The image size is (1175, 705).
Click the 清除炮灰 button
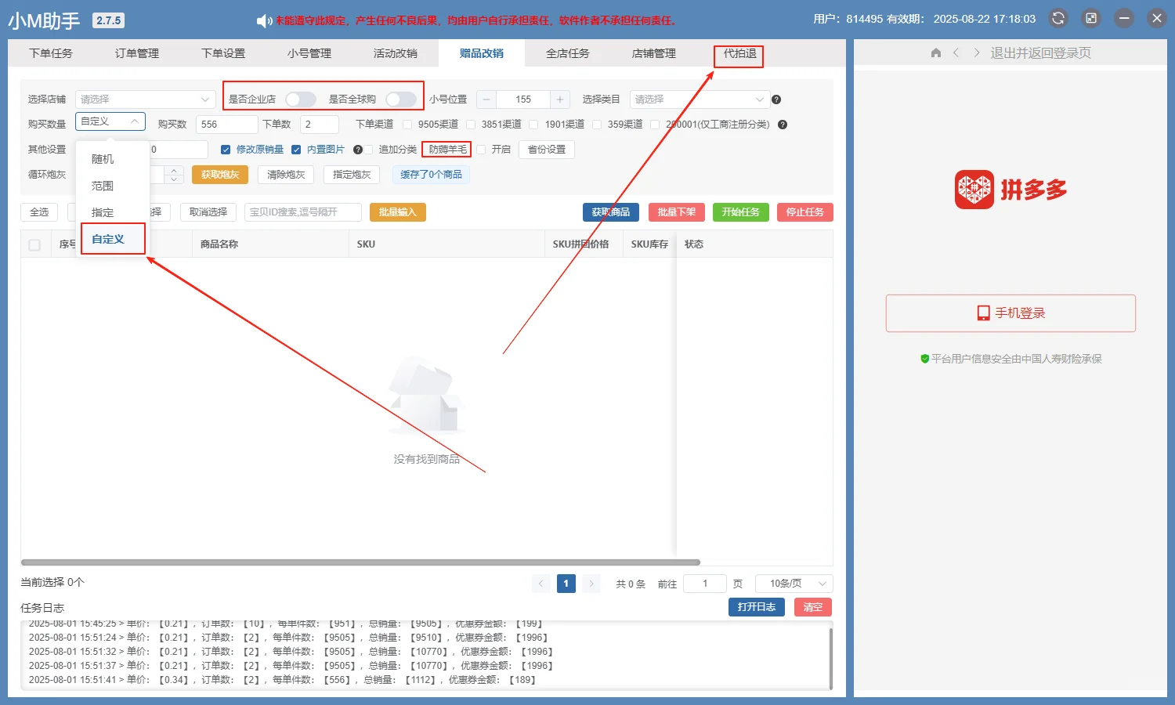[x=286, y=175]
